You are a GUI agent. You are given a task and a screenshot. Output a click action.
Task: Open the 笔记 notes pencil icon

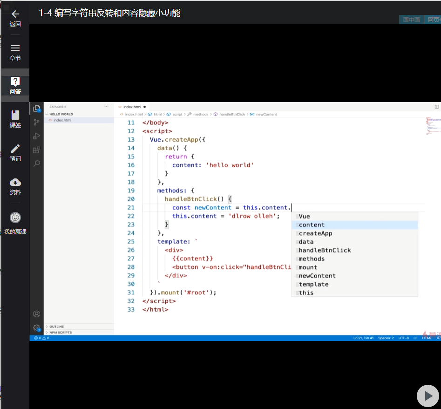[x=15, y=149]
